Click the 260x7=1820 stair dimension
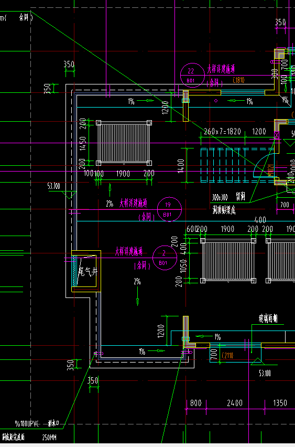 [222, 131]
